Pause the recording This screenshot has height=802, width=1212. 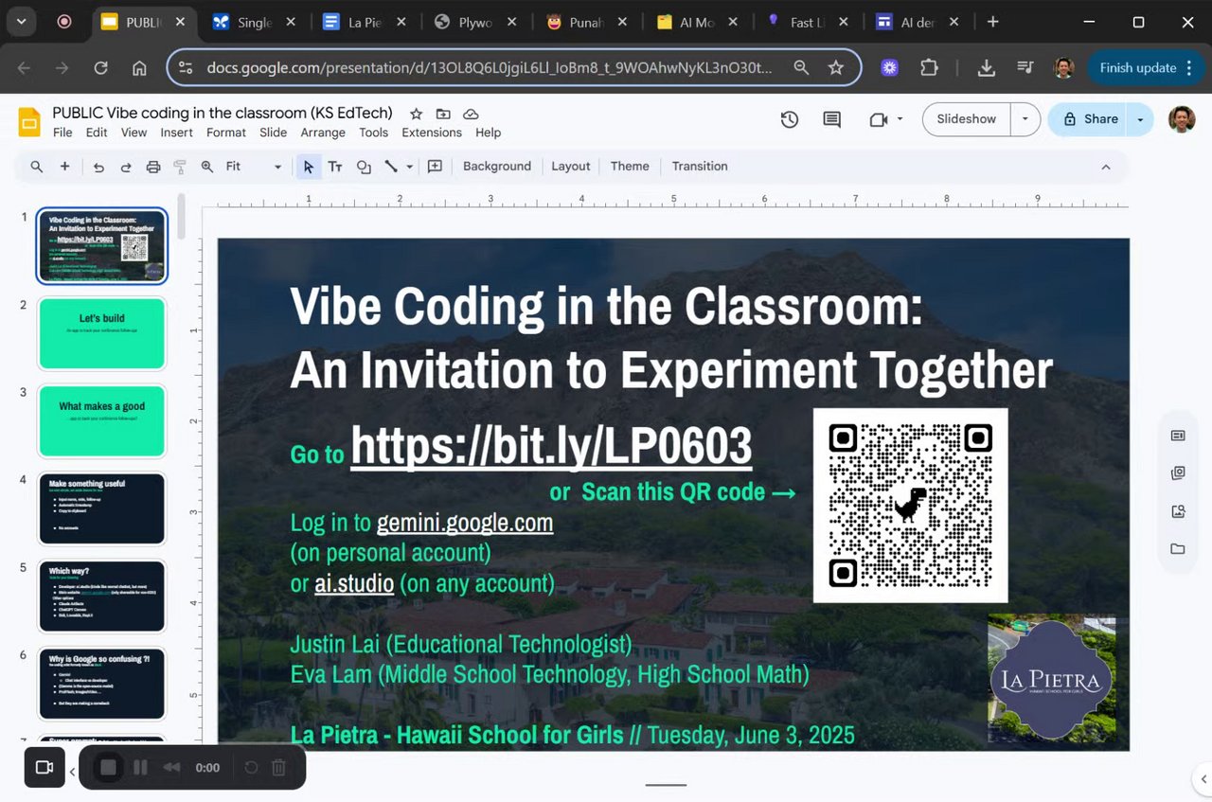pos(140,767)
